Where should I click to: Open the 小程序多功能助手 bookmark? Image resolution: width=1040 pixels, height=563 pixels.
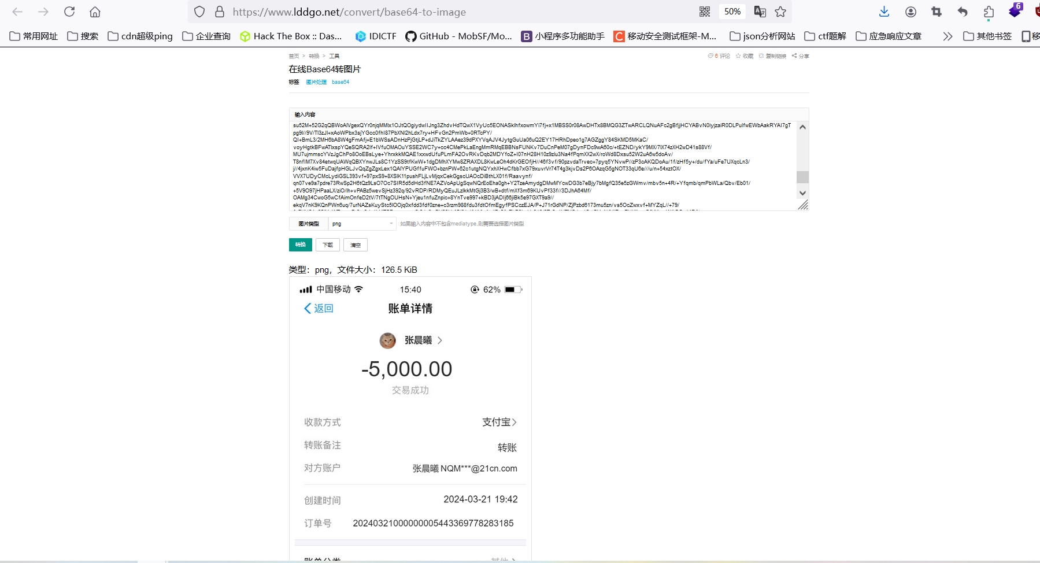click(x=563, y=36)
